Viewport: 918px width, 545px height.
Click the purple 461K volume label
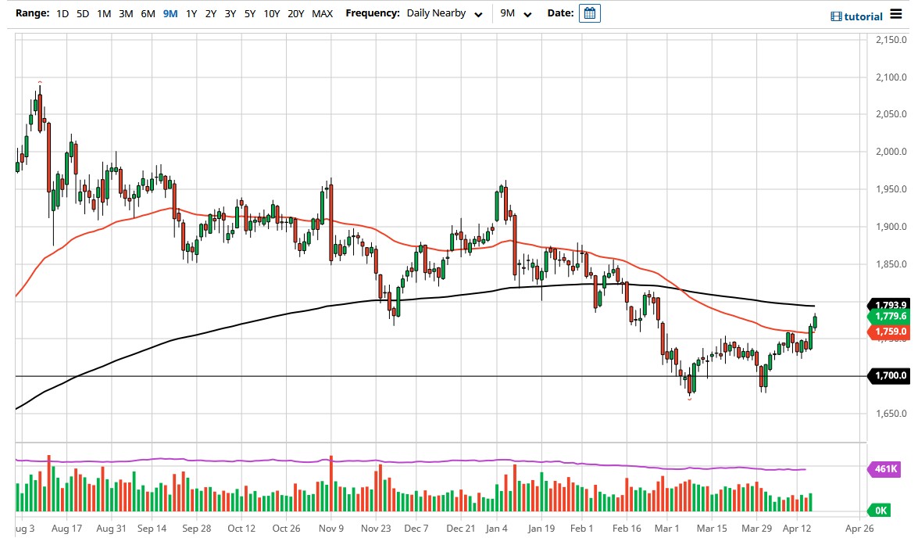coord(884,469)
